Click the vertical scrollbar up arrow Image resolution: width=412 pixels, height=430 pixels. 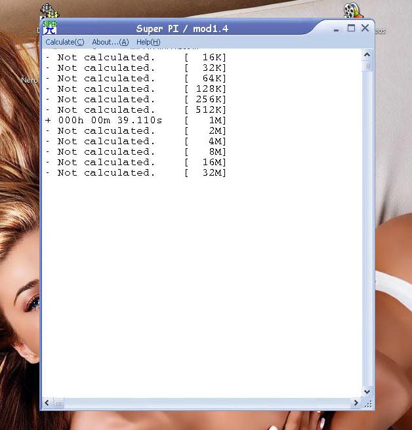(367, 55)
